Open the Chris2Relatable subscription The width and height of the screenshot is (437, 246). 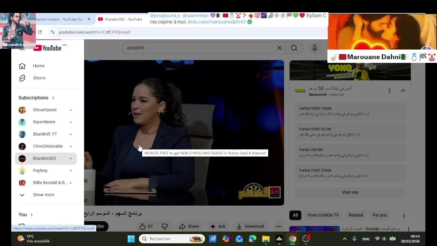[x=46, y=146]
